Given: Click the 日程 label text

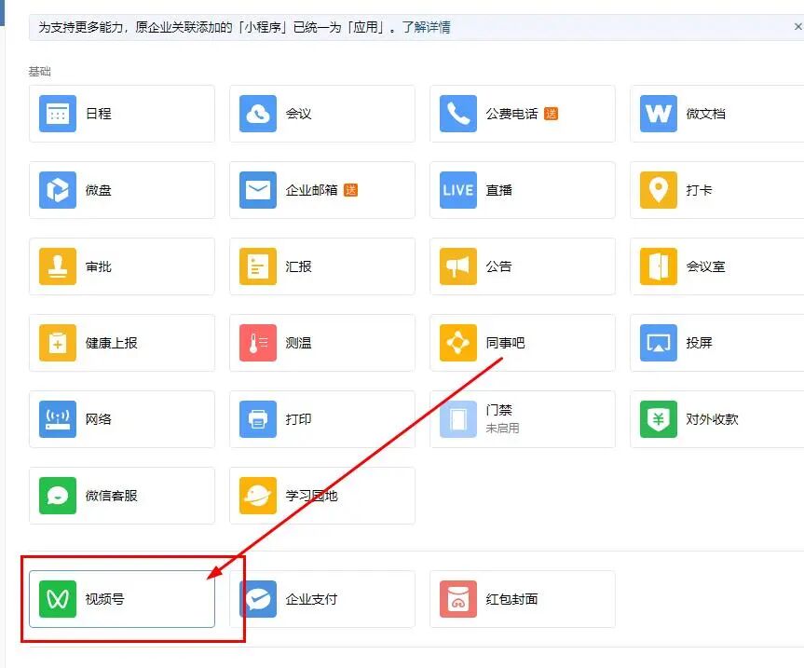Looking at the screenshot, I should [99, 114].
